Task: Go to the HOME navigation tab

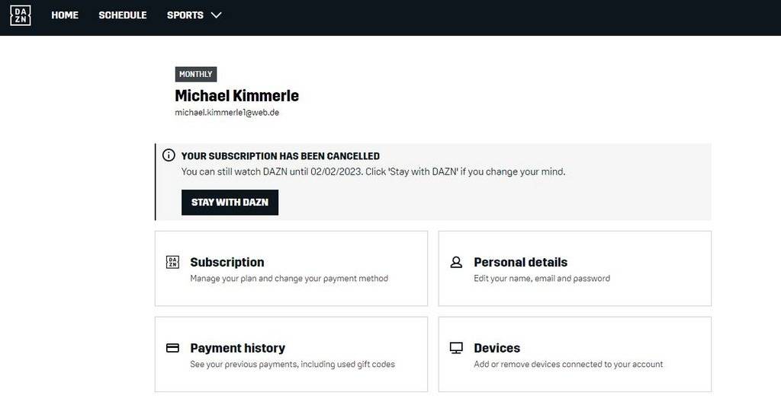Action: (65, 15)
